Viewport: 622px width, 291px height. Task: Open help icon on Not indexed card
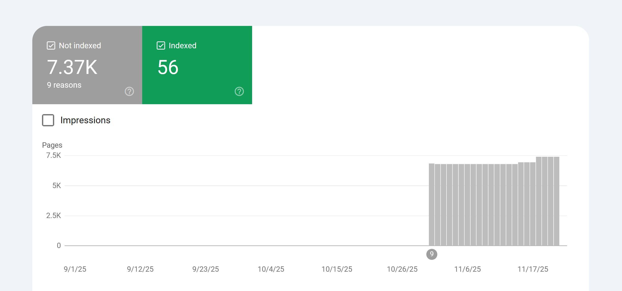pos(129,91)
